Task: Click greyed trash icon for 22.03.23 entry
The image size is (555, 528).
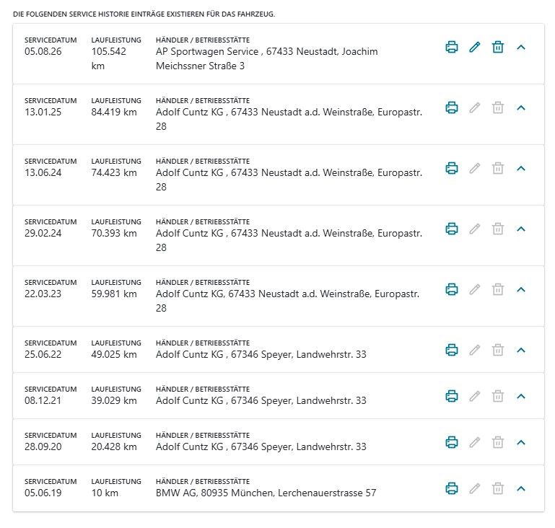Action: tap(498, 289)
